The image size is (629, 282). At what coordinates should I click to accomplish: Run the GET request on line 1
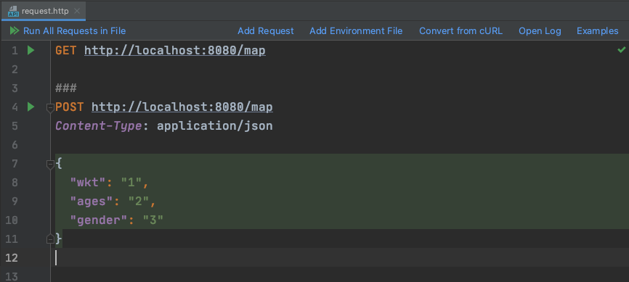point(31,51)
